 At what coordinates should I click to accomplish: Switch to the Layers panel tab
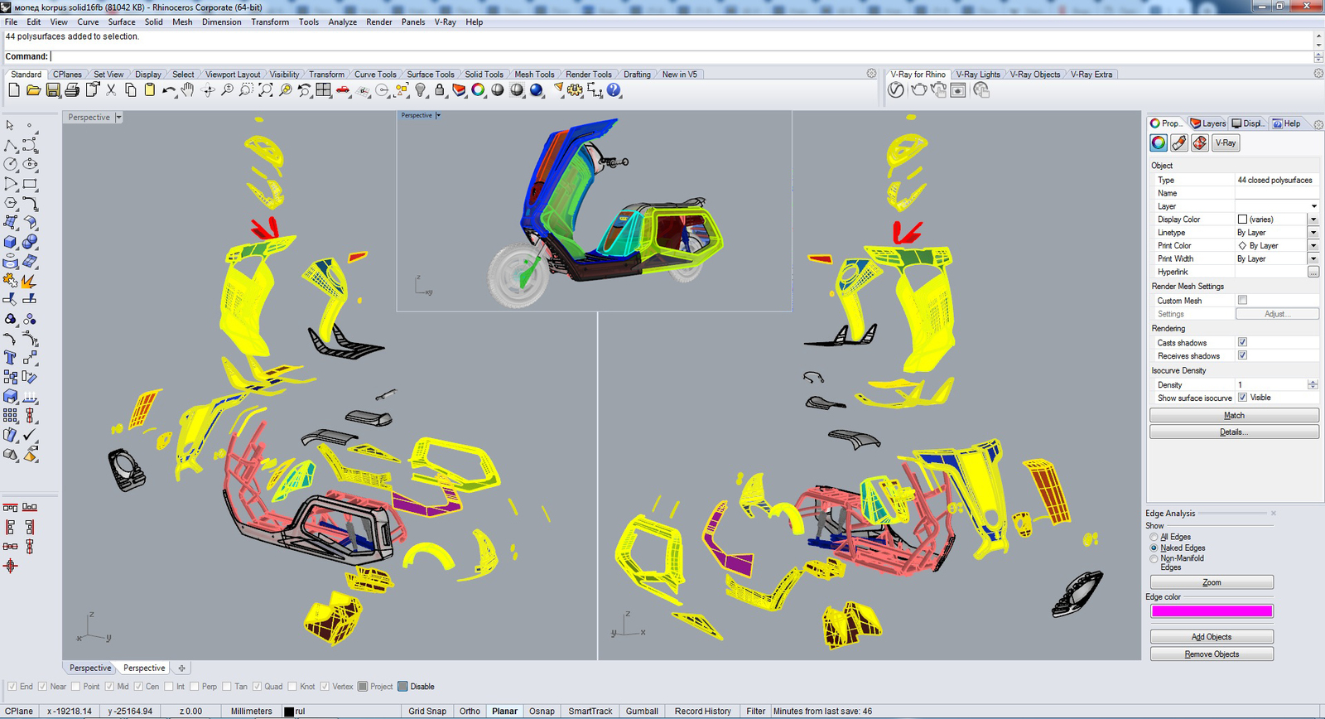pos(1208,123)
